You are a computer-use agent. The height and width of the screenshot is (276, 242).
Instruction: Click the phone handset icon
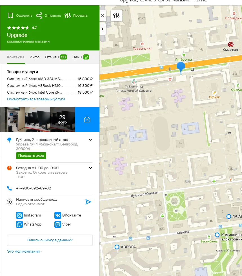(x=9, y=188)
